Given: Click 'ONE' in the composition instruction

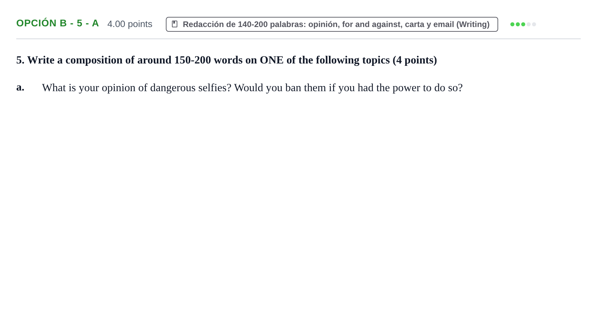Looking at the screenshot, I should coord(271,60).
